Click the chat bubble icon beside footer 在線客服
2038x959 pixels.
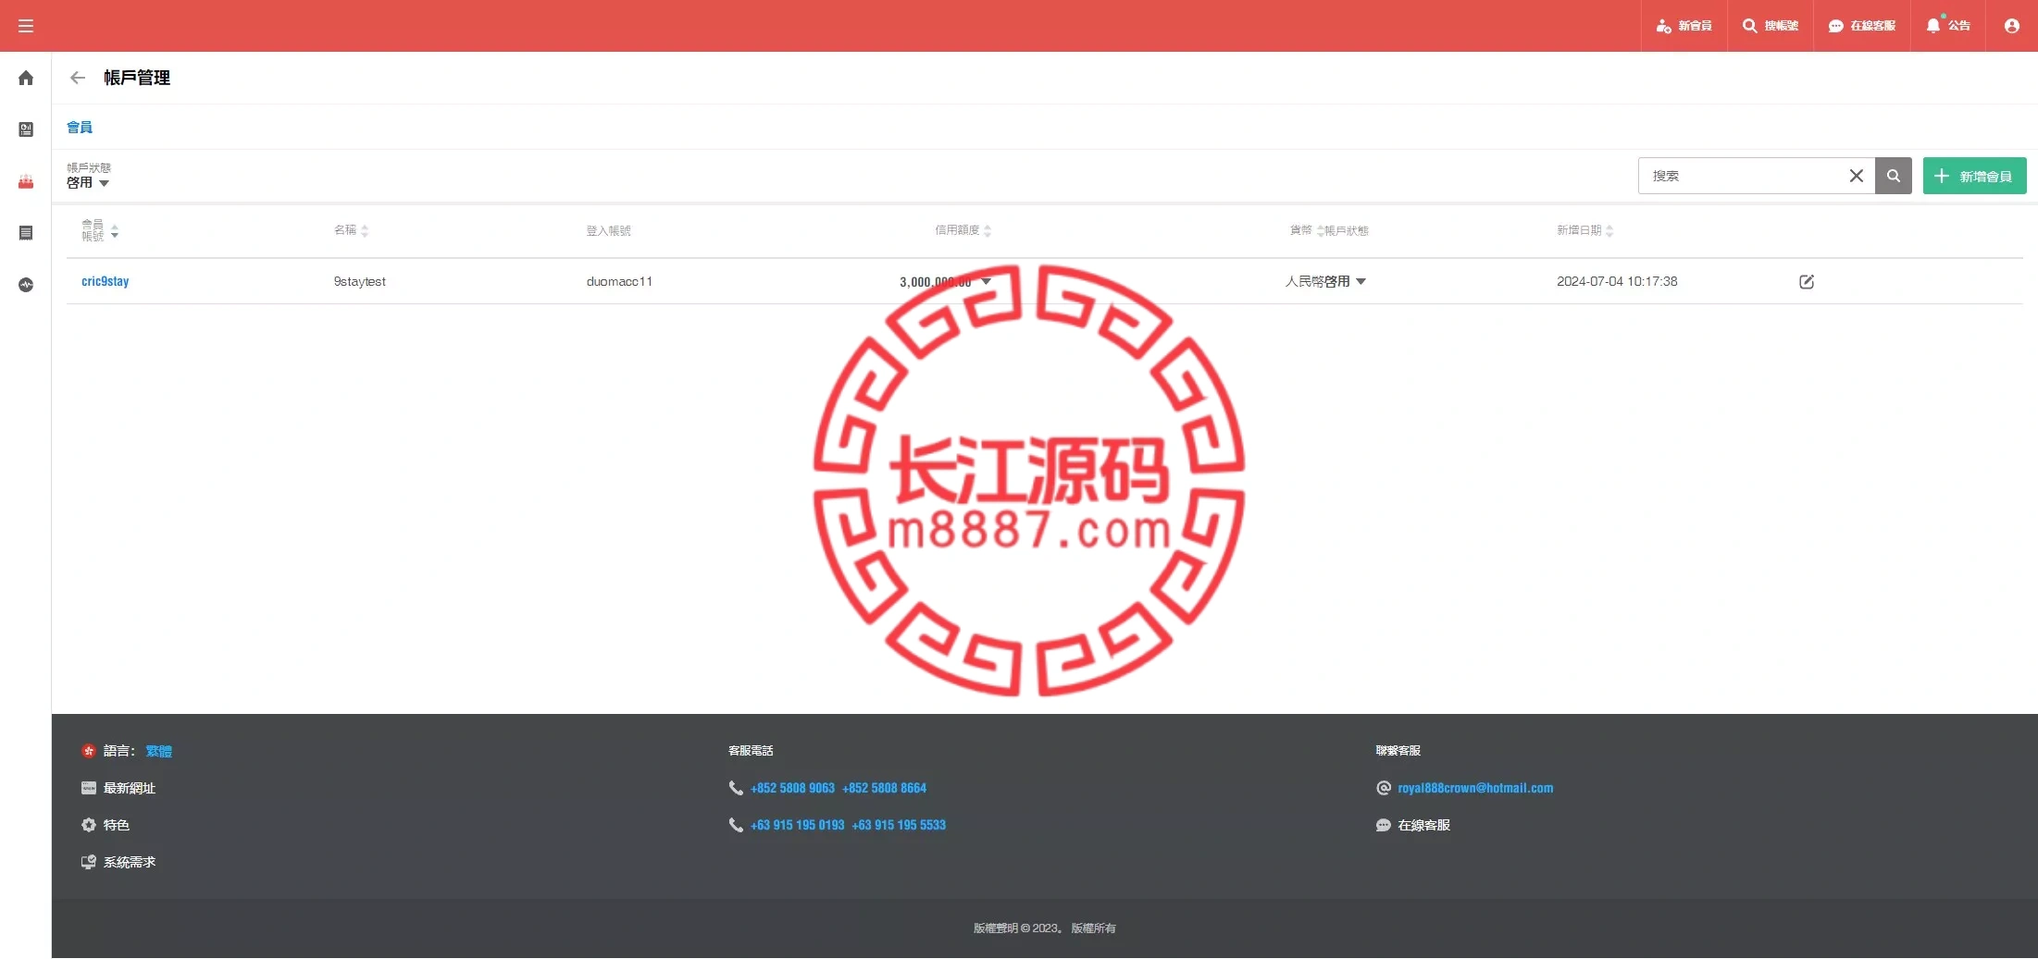pyautogui.click(x=1384, y=825)
